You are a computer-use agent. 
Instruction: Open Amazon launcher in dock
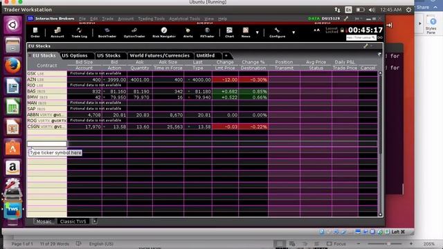[12, 167]
